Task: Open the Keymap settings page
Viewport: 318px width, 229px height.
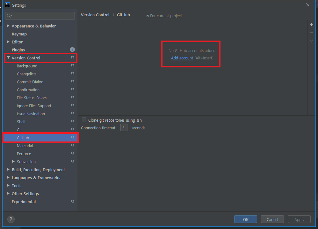Action: [19, 34]
